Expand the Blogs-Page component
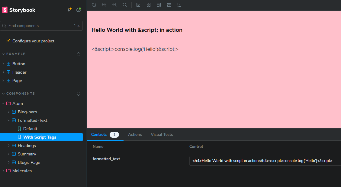 (x=9, y=163)
